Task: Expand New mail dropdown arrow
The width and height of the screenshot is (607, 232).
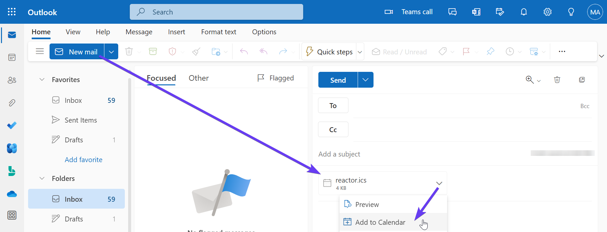Action: tap(111, 52)
